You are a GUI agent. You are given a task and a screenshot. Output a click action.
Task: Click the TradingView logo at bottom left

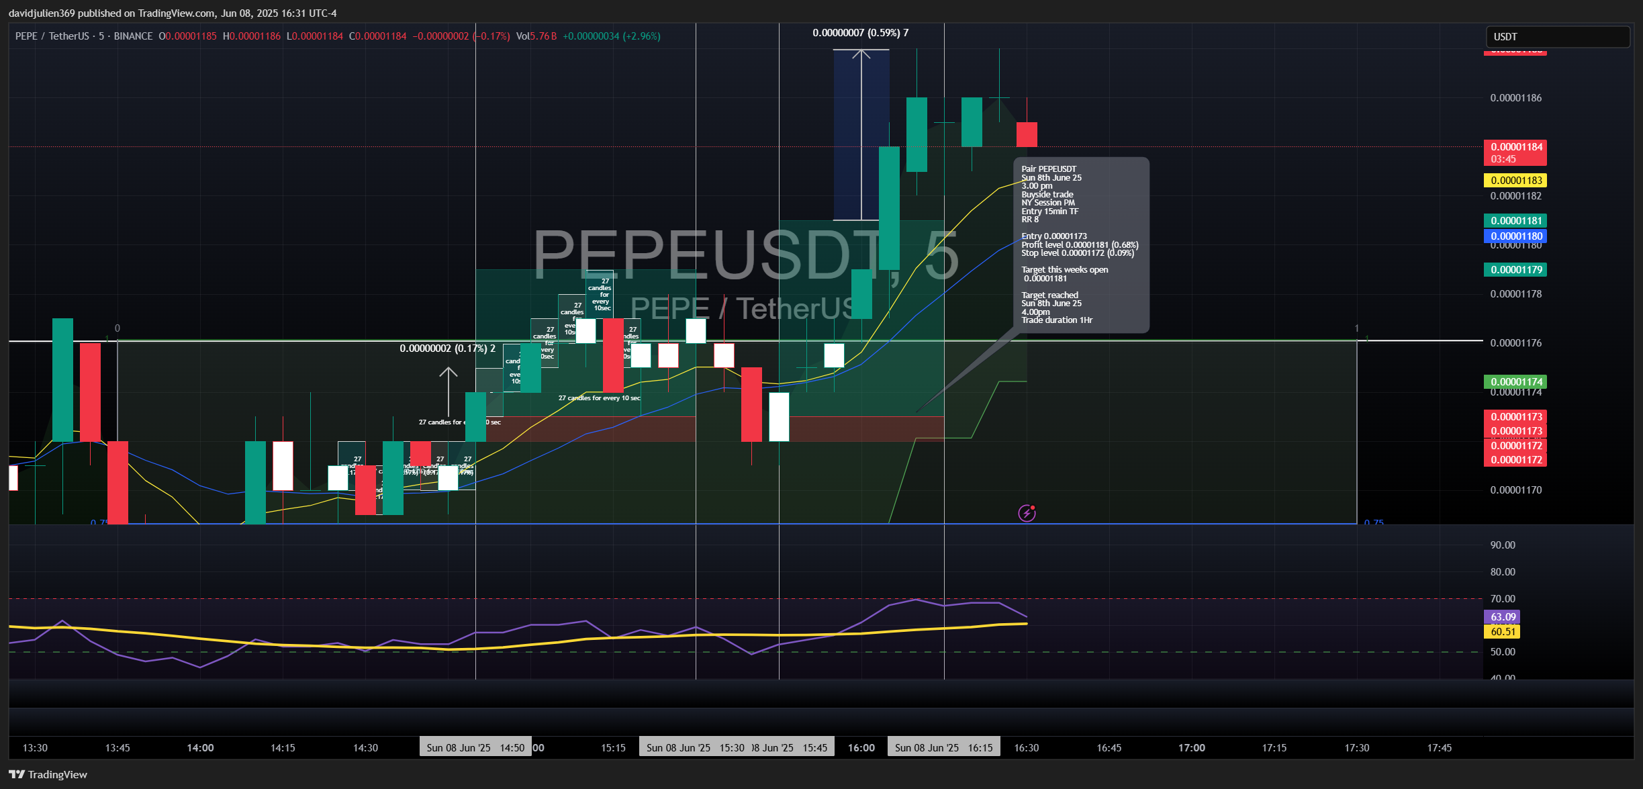point(48,774)
